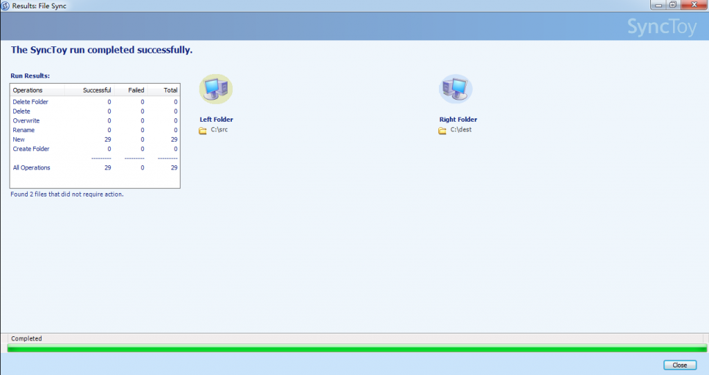The image size is (709, 375).
Task: Click the folder icon beside C:\dest
Action: 442,131
